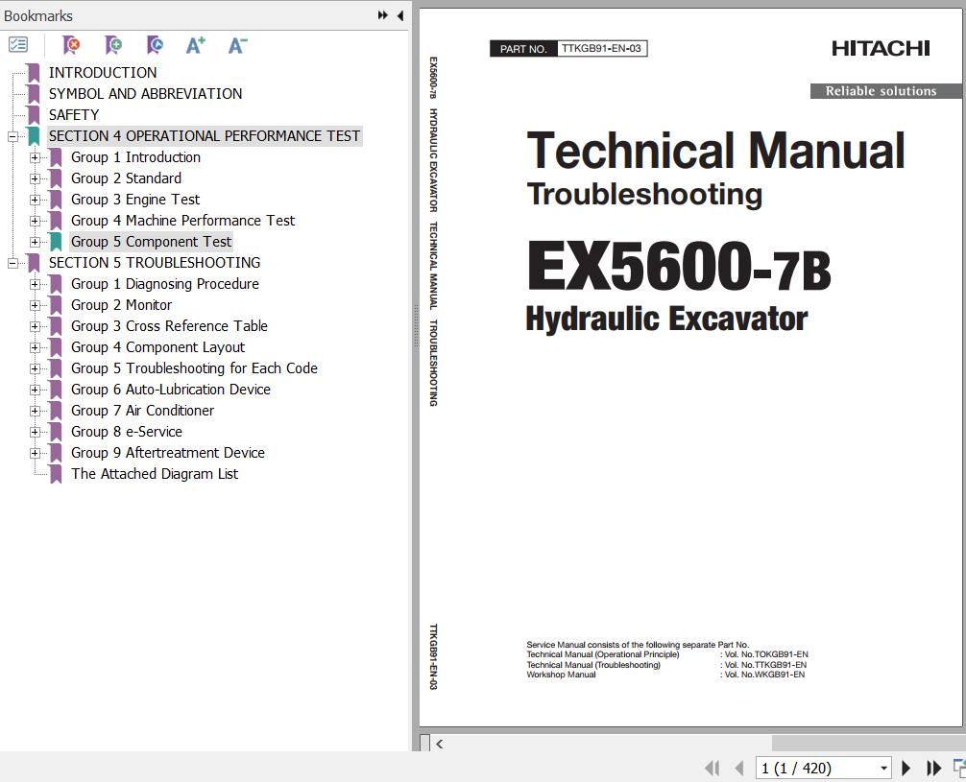Select Group 3 Engine Test bookmark
966x782 pixels.
135,200
